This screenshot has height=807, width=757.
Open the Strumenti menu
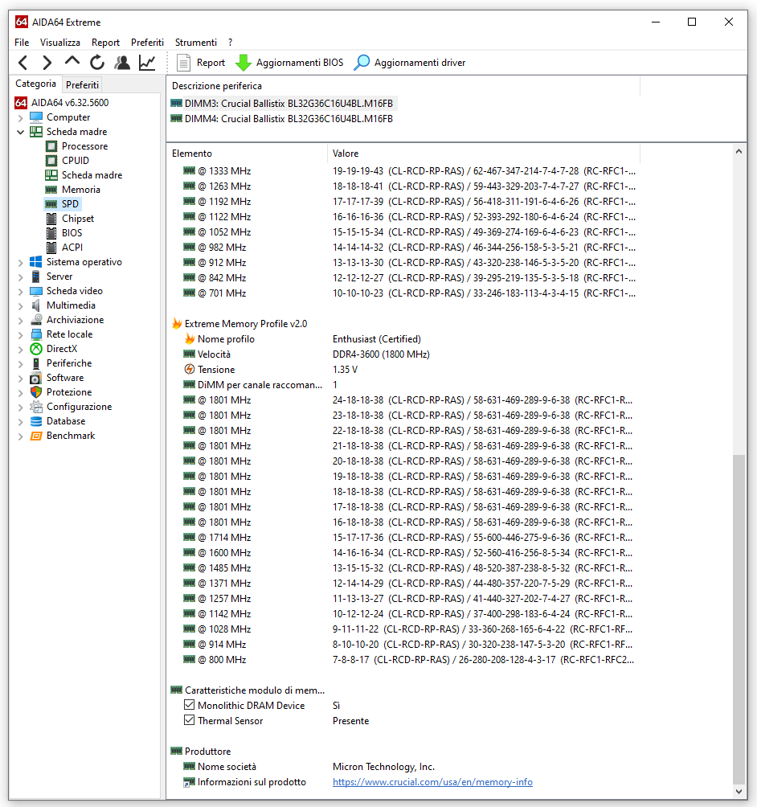196,43
